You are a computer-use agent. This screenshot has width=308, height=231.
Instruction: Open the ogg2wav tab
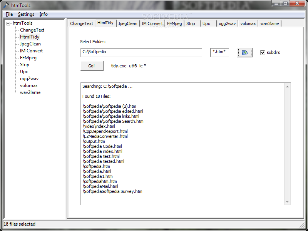point(227,23)
